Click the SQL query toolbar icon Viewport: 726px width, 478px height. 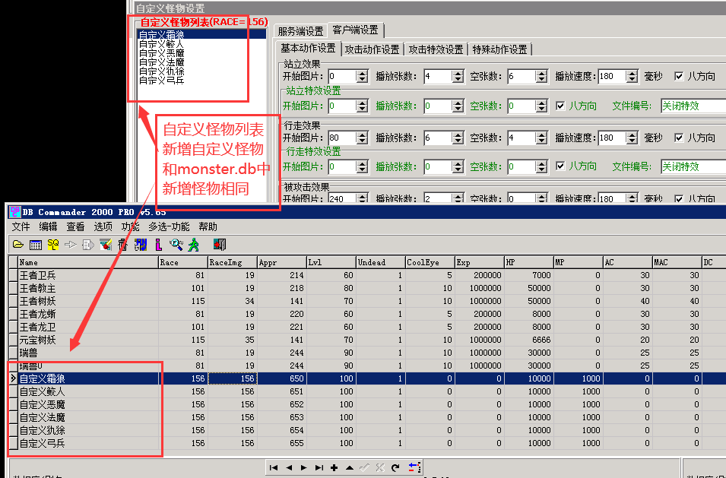[53, 245]
